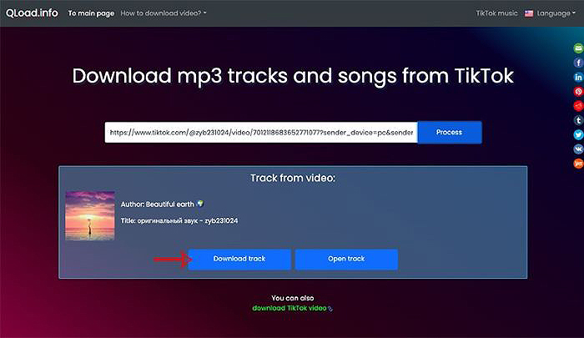Viewport: 584px width, 338px height.
Task: Focus the TikTok URL input field
Action: [261, 133]
